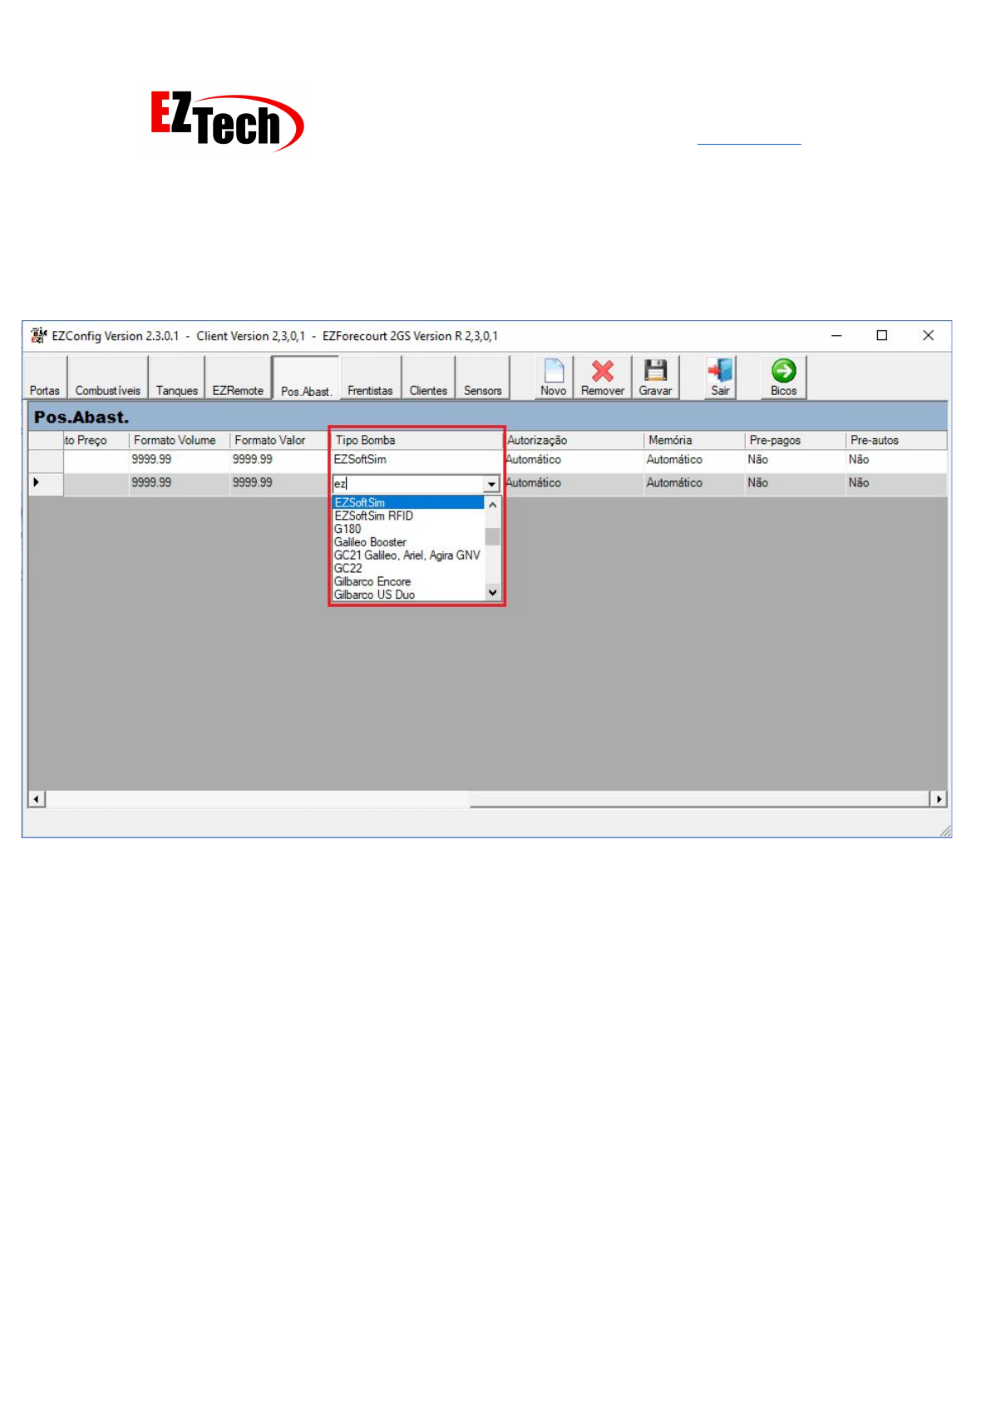Open the Tipo Bomba combo box arrow
The width and height of the screenshot is (991, 1402).
[x=491, y=484]
